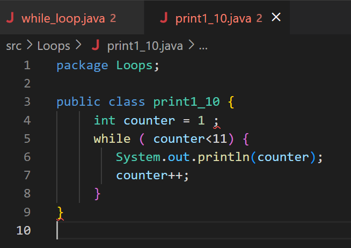The image size is (351, 248).
Task: Close the print1_10.java tab
Action: point(276,17)
